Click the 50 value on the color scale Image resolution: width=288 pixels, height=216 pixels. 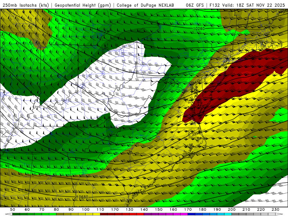13,210
